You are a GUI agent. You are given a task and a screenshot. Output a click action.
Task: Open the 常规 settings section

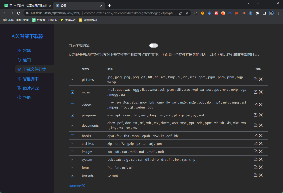27,50
